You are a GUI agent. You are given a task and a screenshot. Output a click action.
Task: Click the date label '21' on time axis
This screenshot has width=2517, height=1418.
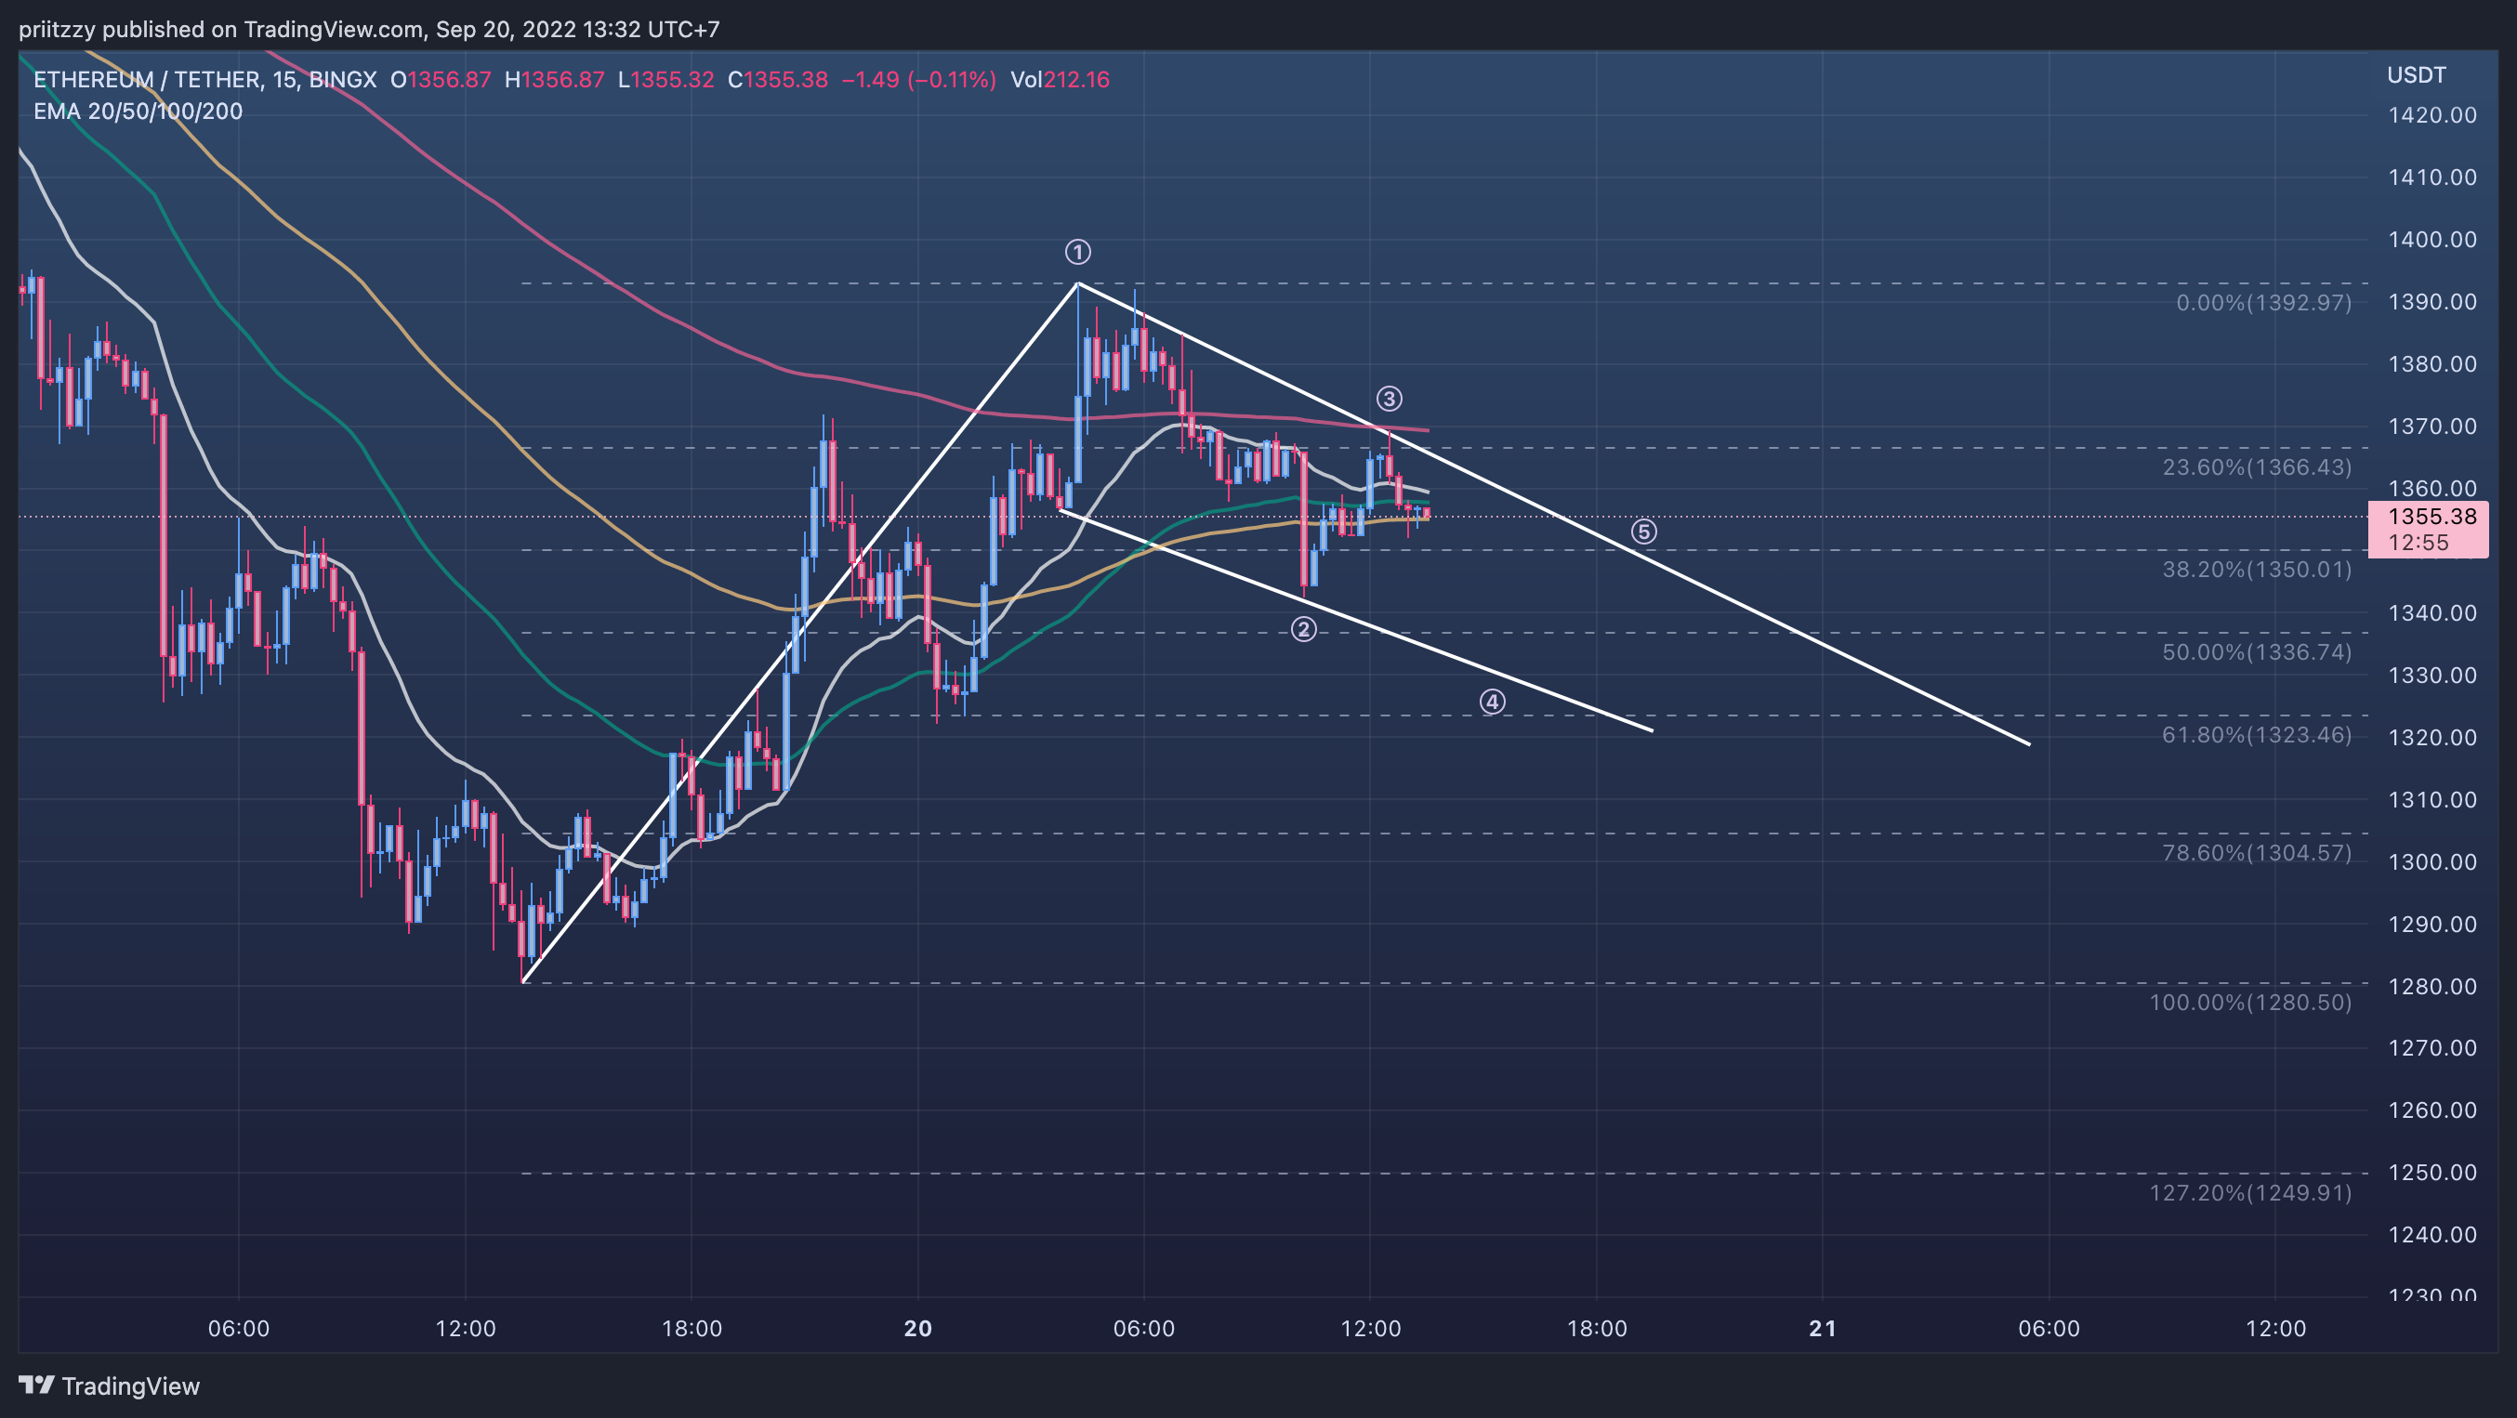coord(1823,1328)
